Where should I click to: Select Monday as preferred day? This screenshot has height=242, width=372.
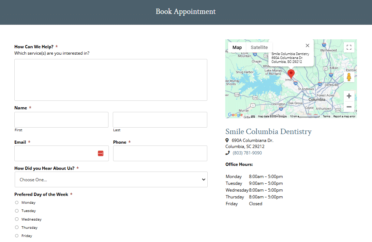pyautogui.click(x=16, y=202)
